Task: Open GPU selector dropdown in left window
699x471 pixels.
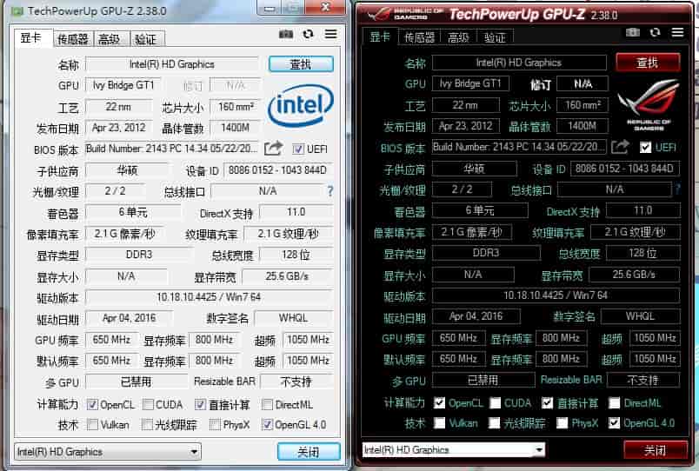Action: (x=108, y=452)
